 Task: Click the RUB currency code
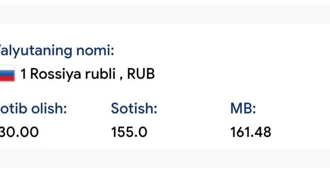point(141,74)
